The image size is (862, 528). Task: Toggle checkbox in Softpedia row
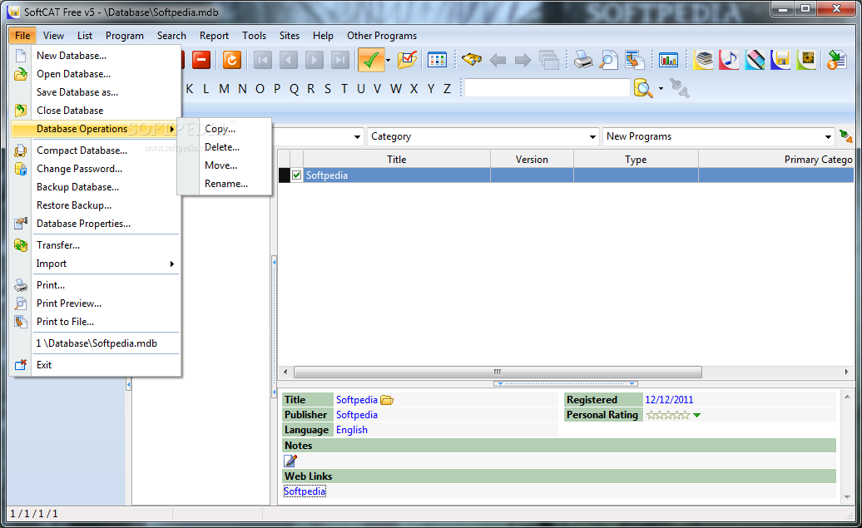[297, 175]
